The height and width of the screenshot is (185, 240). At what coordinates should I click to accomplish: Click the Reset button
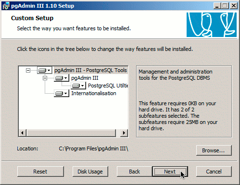click(x=40, y=172)
